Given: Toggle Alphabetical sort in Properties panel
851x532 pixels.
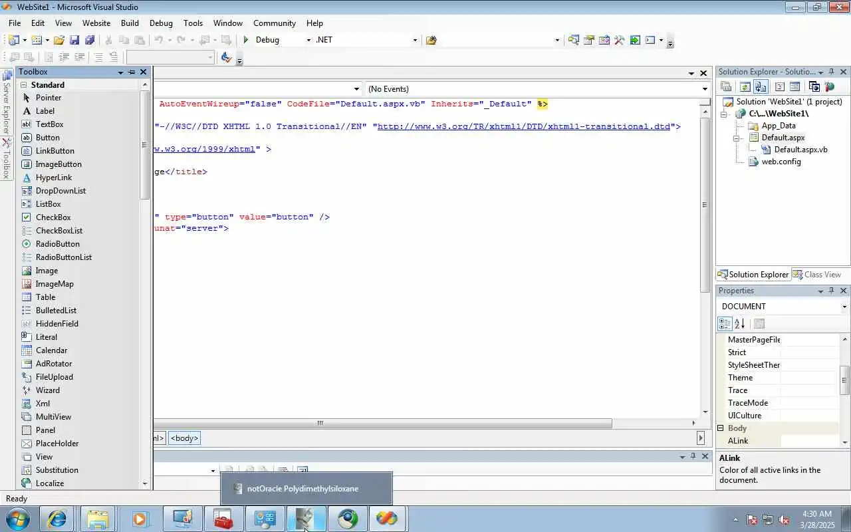Looking at the screenshot, I should point(739,324).
